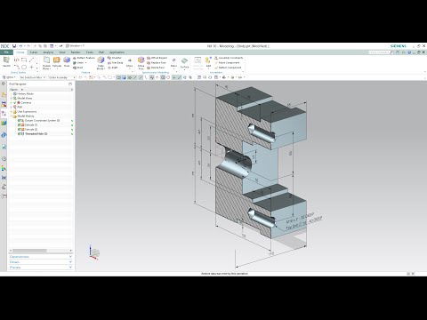This screenshot has height=320, width=427.
Task: Open the Reuse Library sidebar tab
Action: tap(4, 123)
